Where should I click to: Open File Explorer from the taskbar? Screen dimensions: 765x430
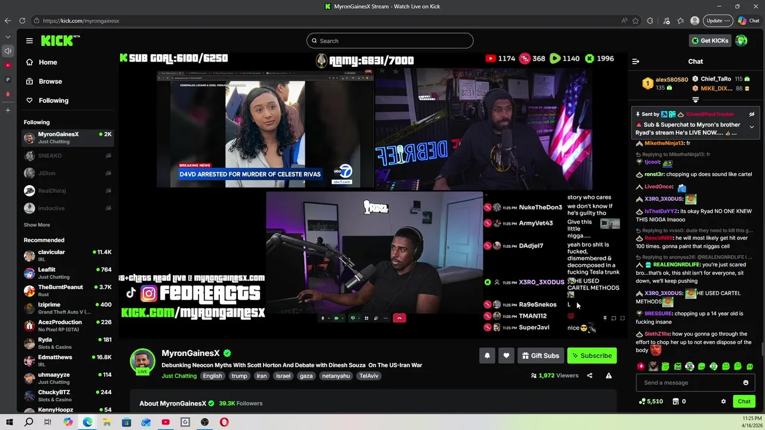[x=107, y=422]
